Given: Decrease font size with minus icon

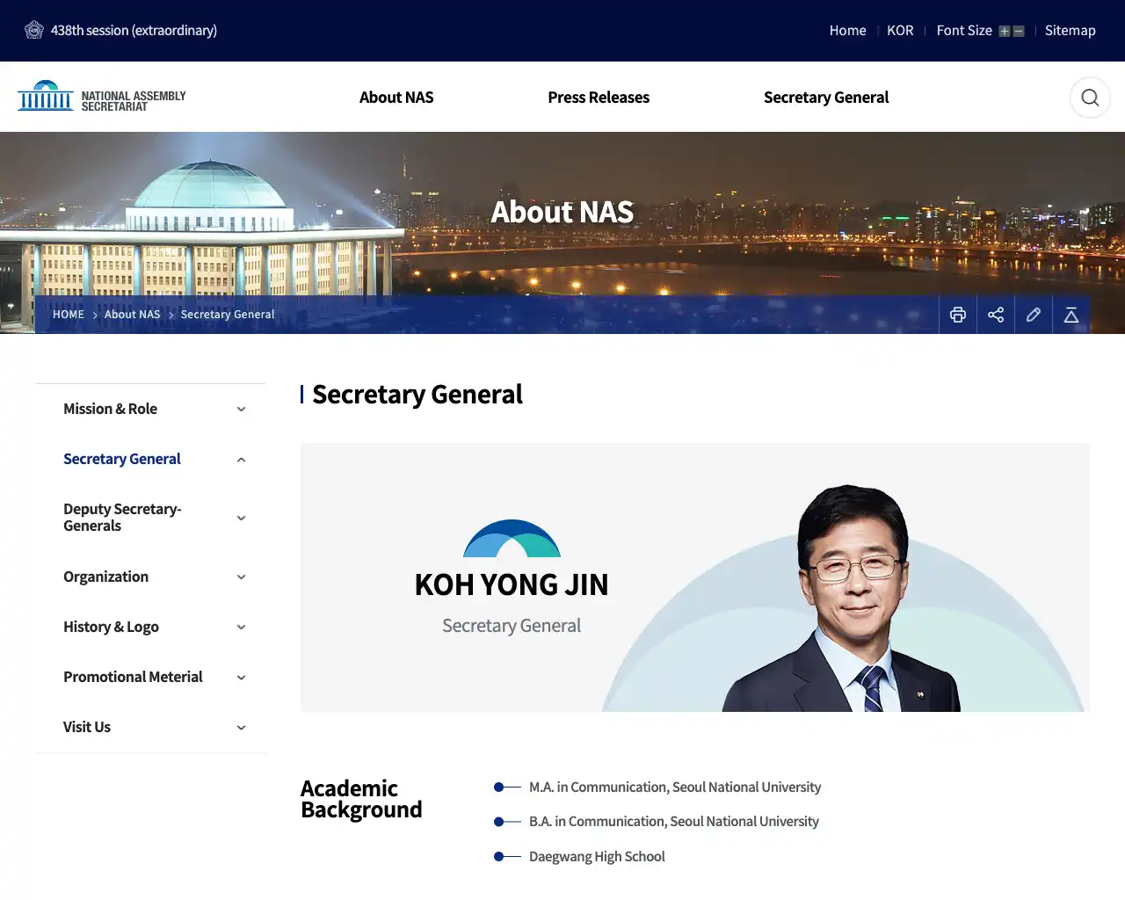Looking at the screenshot, I should coord(1019,31).
